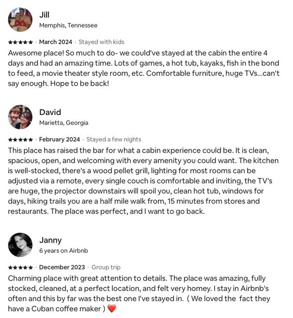Click the reviewer name Jill
This screenshot has height=318, width=293.
pos(44,15)
